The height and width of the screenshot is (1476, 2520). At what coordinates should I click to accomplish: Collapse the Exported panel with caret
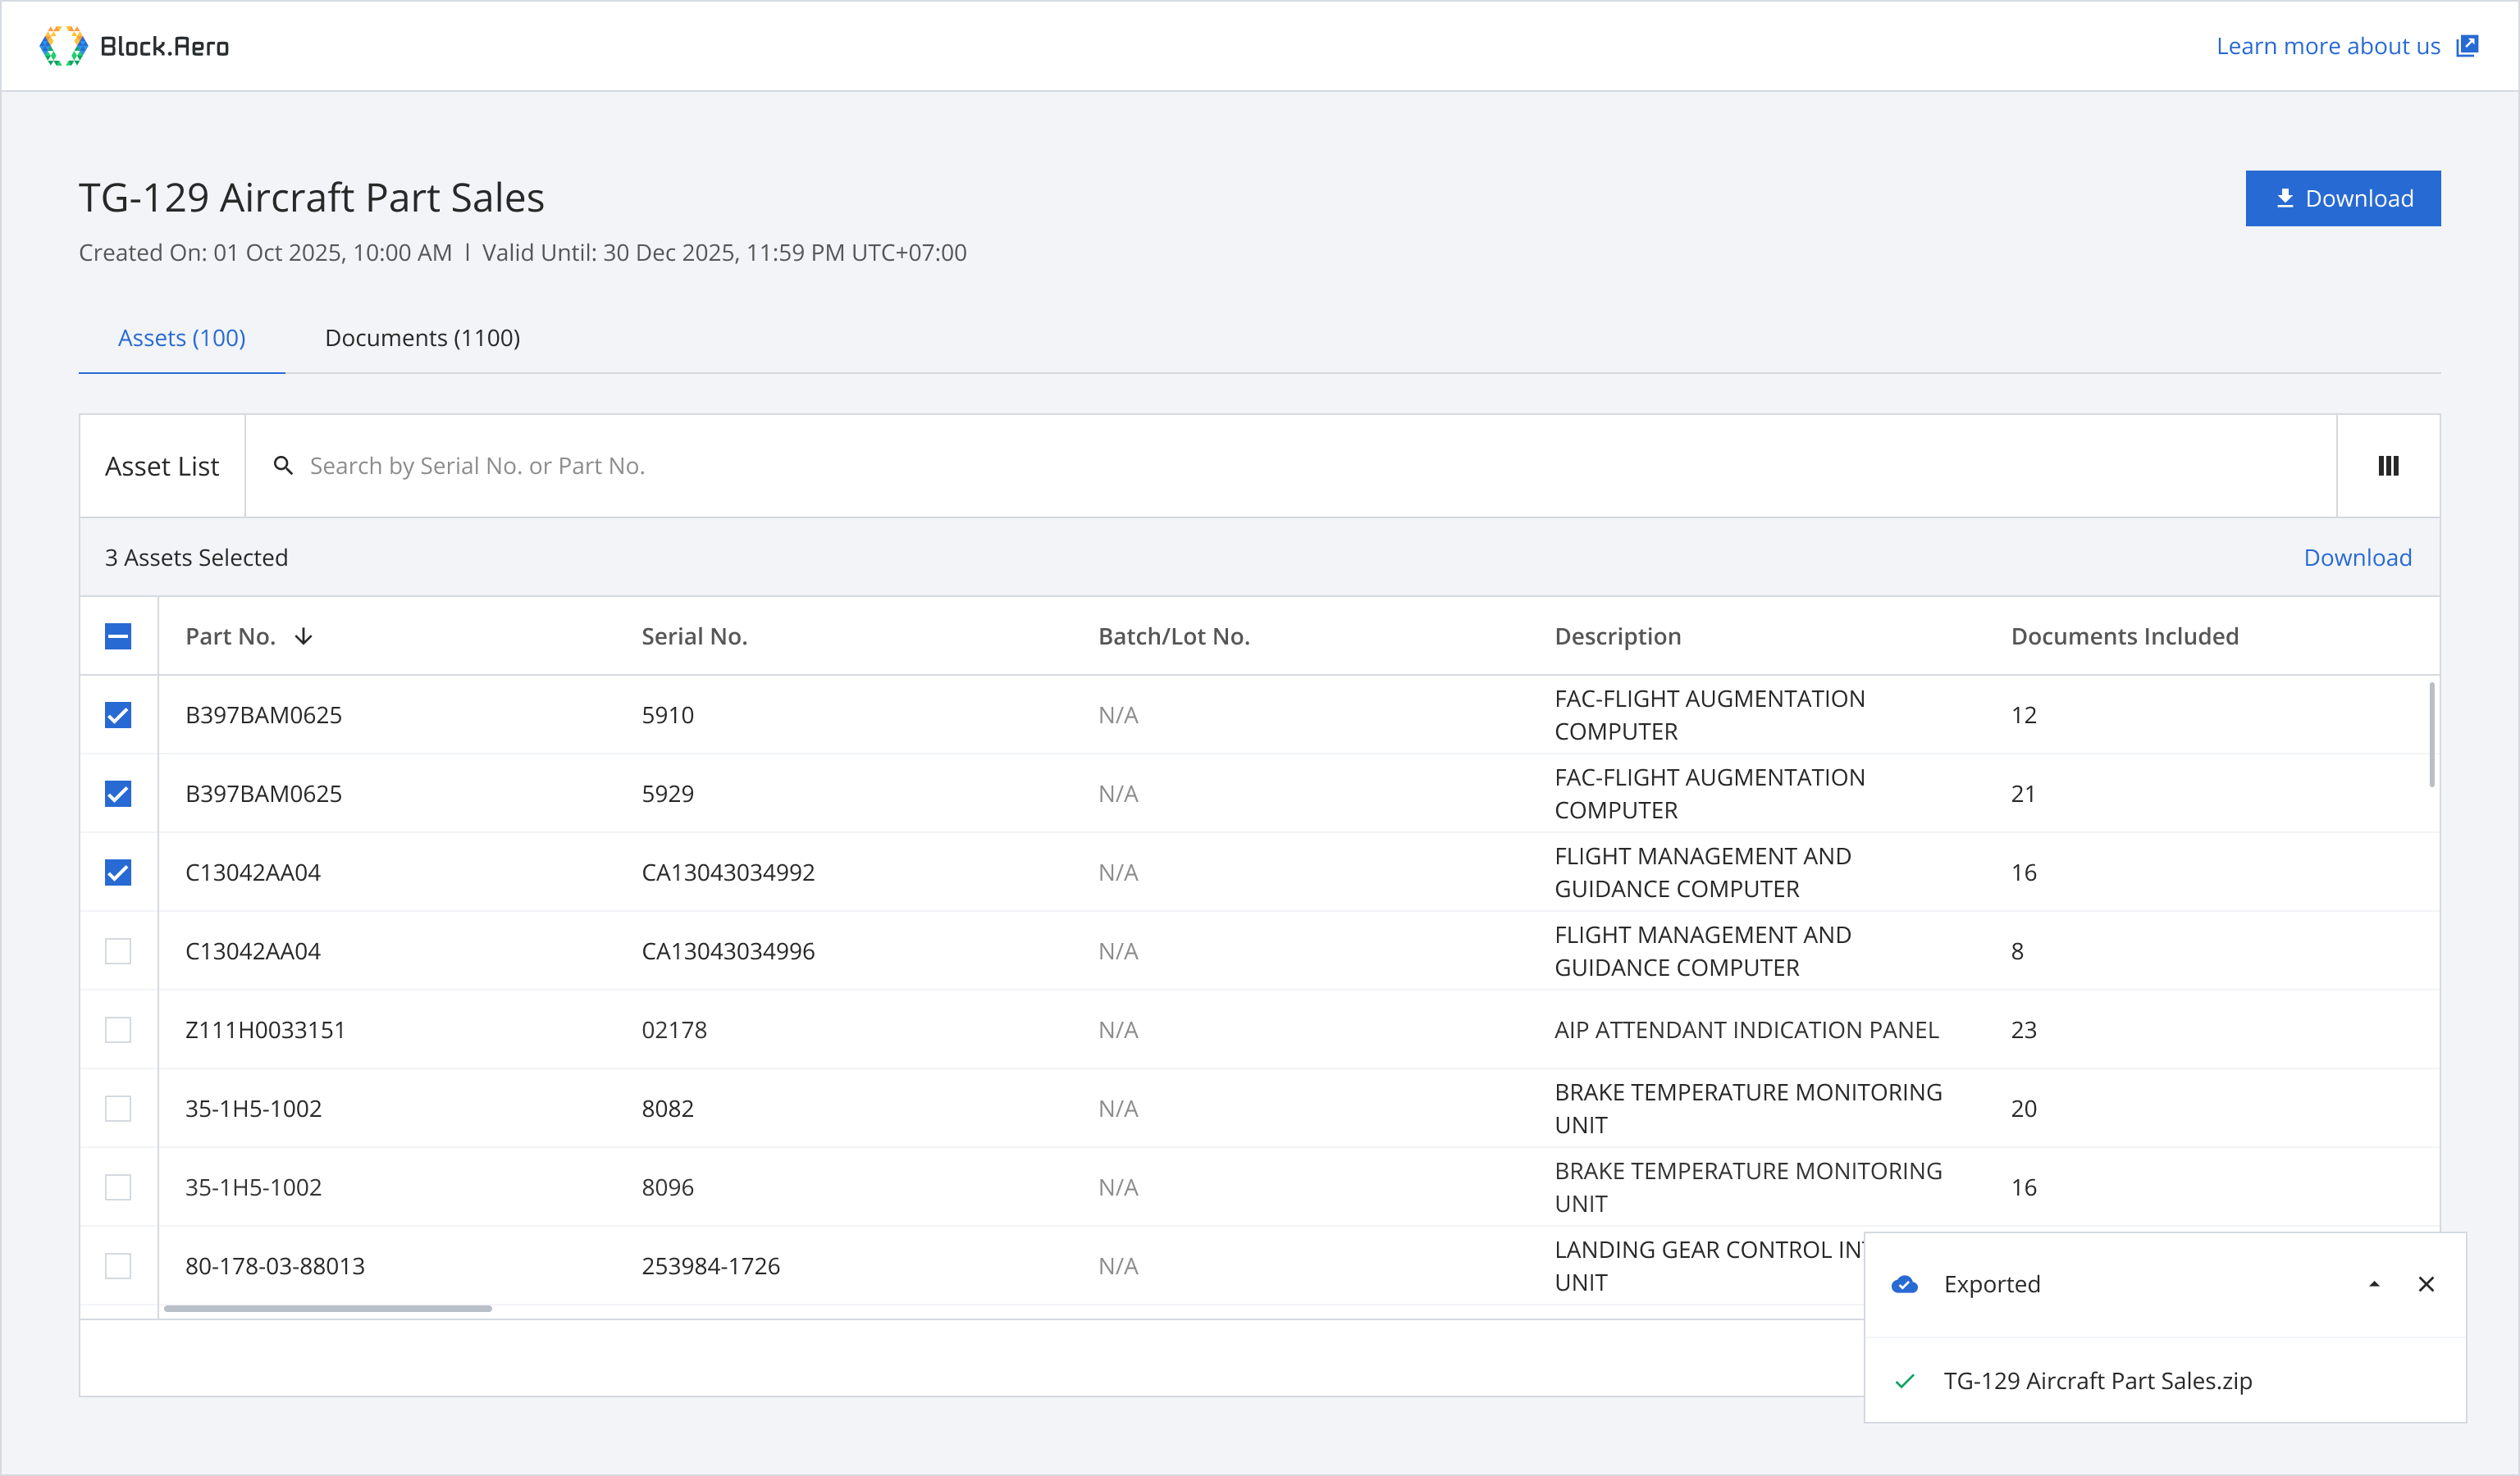click(x=2373, y=1284)
